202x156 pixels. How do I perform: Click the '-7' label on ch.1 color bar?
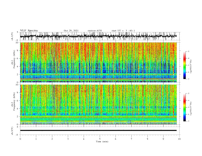188,79
